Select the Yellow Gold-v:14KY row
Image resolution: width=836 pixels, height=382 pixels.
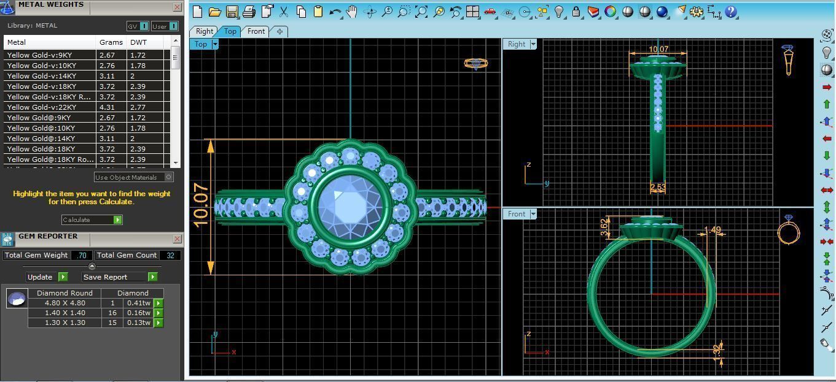87,76
